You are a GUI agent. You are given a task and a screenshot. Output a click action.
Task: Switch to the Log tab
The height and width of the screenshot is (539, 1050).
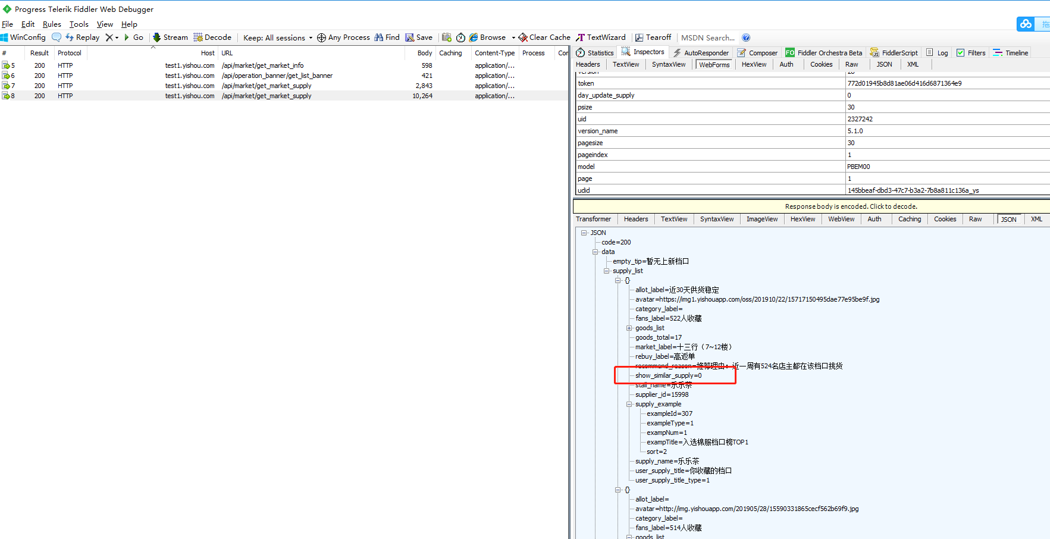[x=937, y=53]
